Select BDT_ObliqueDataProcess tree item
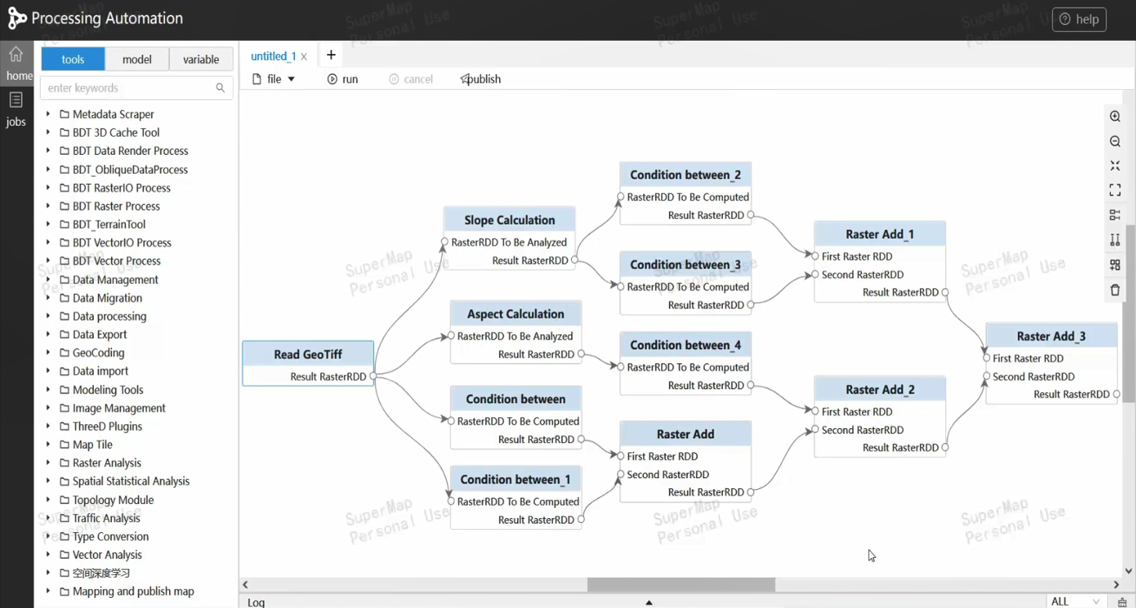1136x608 pixels. (130, 169)
